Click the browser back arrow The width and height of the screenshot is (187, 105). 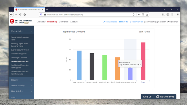[11, 15]
